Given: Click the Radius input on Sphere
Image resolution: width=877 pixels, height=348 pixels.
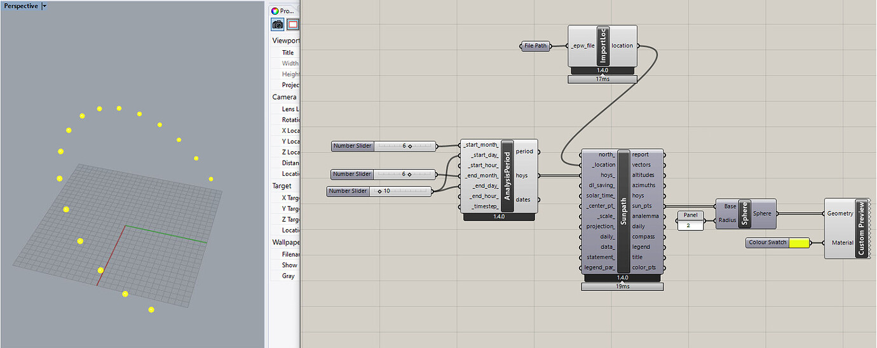Looking at the screenshot, I should point(726,220).
